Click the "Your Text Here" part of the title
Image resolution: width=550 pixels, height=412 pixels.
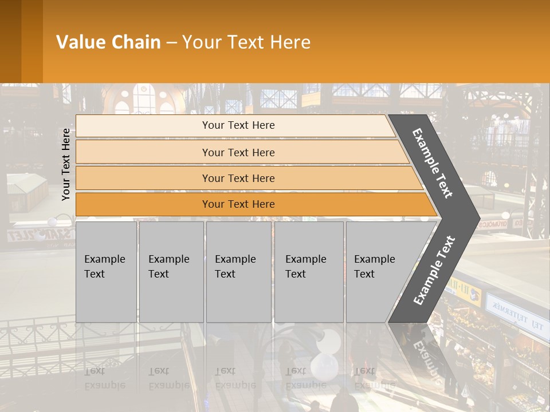pos(246,42)
